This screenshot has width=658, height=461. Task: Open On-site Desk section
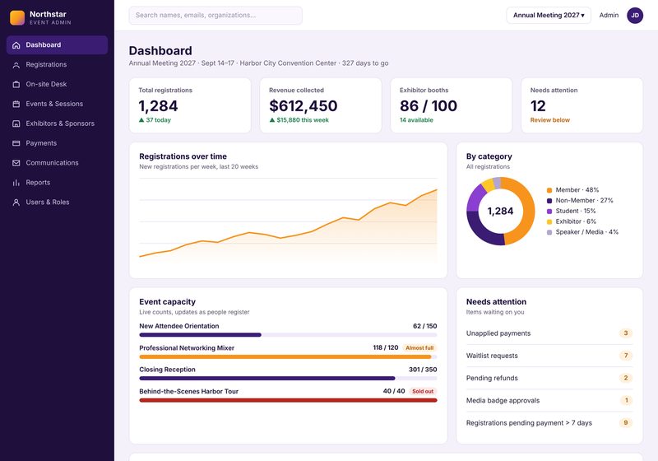click(57, 85)
